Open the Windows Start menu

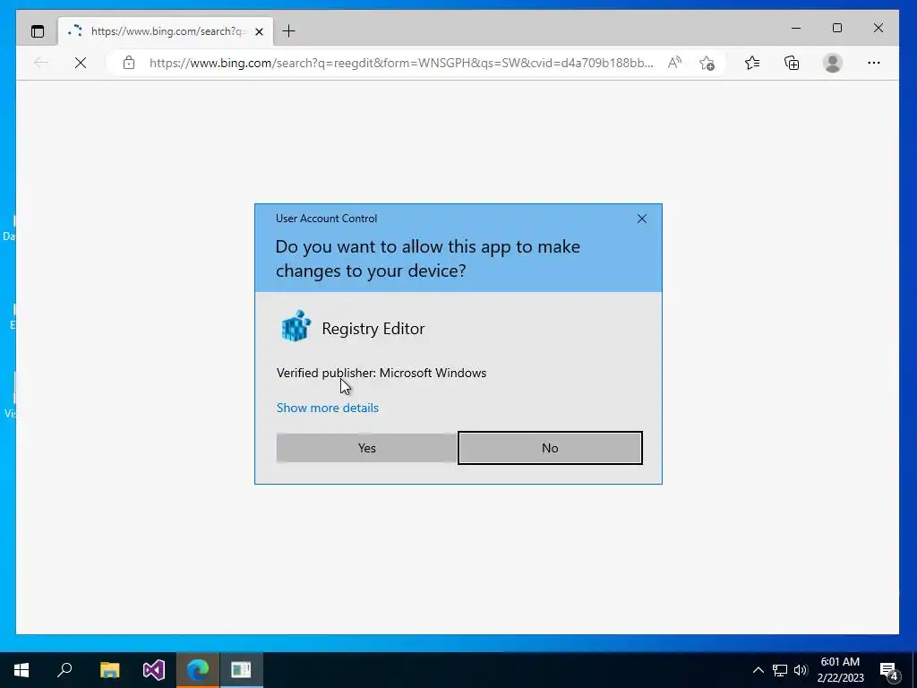(x=21, y=670)
